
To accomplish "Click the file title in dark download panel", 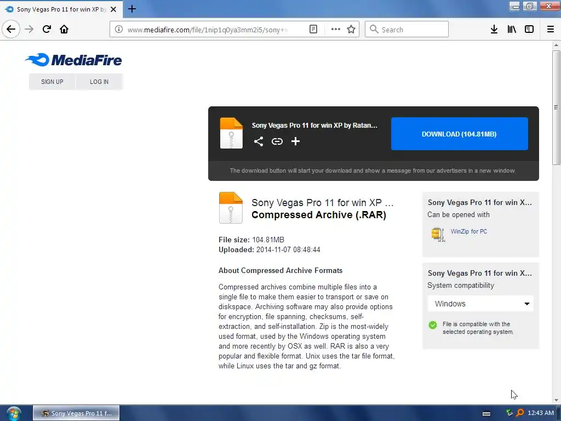I will [x=314, y=126].
